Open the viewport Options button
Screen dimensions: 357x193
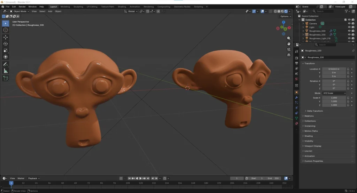pyautogui.click(x=285, y=16)
